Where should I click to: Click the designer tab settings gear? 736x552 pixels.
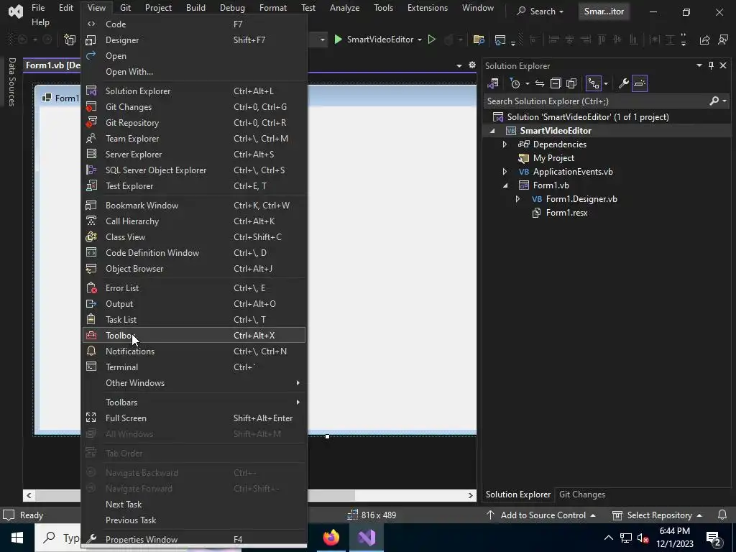472,65
